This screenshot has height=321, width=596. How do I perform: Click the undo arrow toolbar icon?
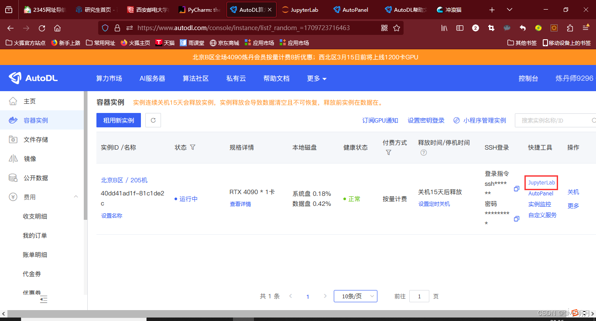point(523,28)
